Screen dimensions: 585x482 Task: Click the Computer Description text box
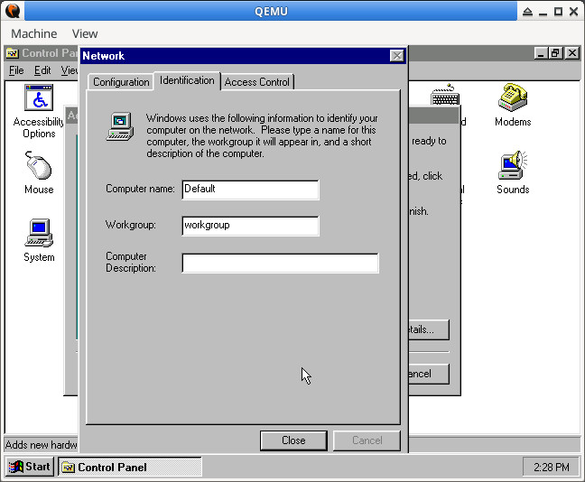click(x=280, y=264)
